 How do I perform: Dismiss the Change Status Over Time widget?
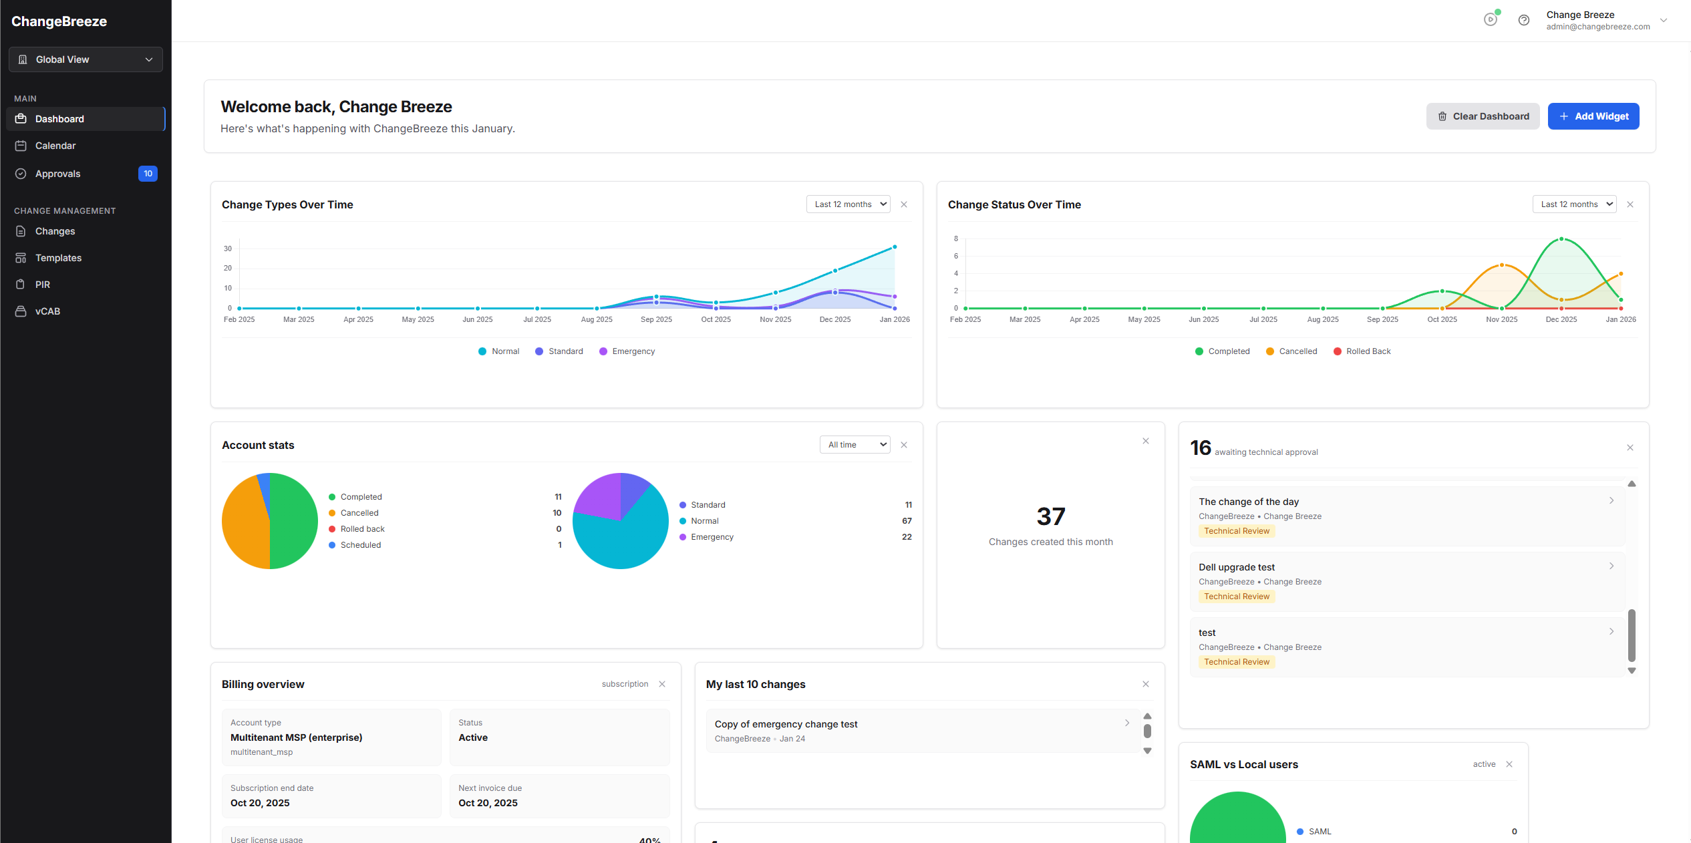(x=1630, y=204)
